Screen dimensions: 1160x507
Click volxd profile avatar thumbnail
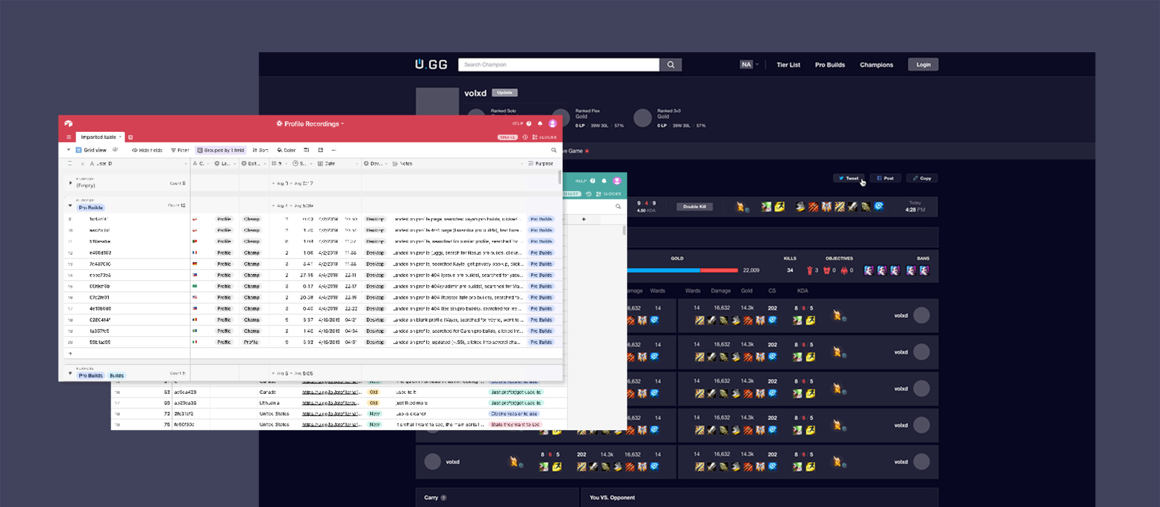[437, 101]
